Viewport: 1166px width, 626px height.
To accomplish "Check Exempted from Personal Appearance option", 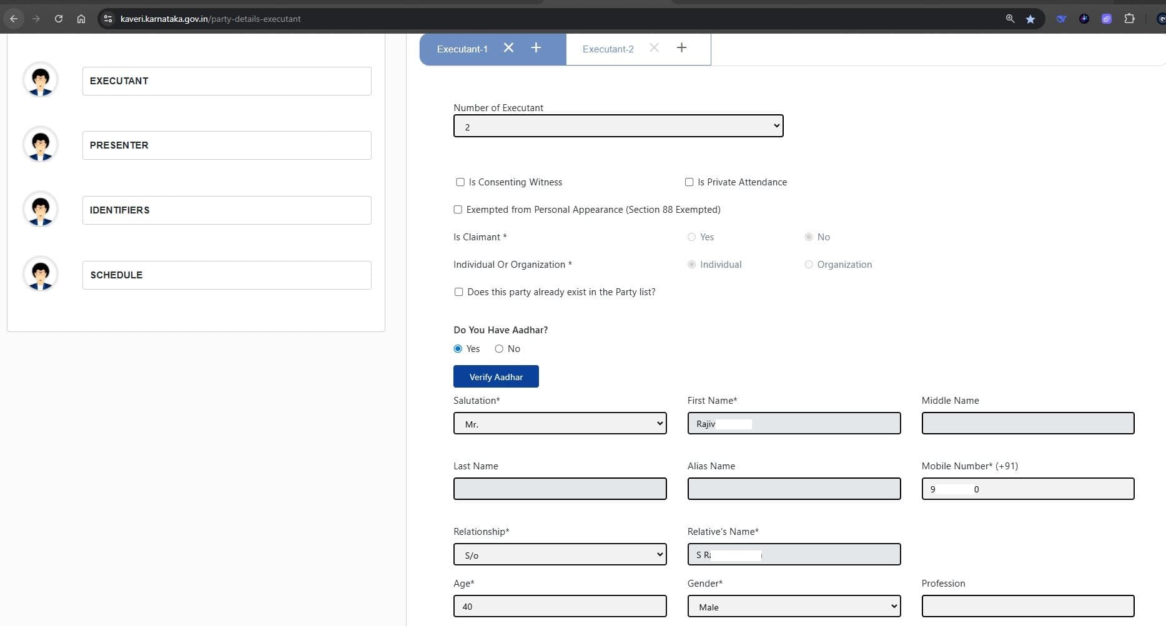I will pyautogui.click(x=458, y=210).
